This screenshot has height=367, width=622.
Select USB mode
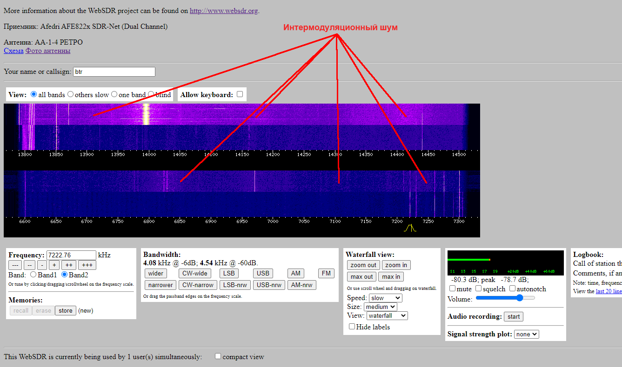[263, 273]
